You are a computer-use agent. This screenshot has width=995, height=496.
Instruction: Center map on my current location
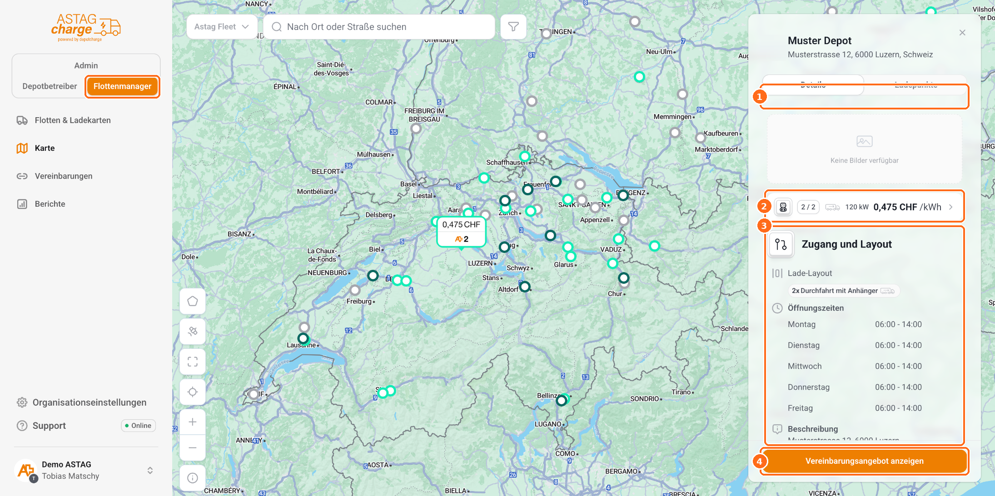click(193, 392)
